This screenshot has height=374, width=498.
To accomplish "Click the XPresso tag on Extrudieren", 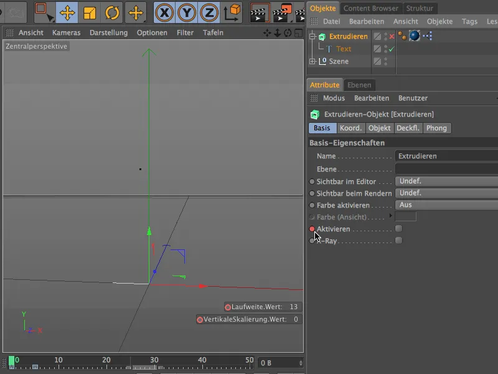I will click(428, 36).
